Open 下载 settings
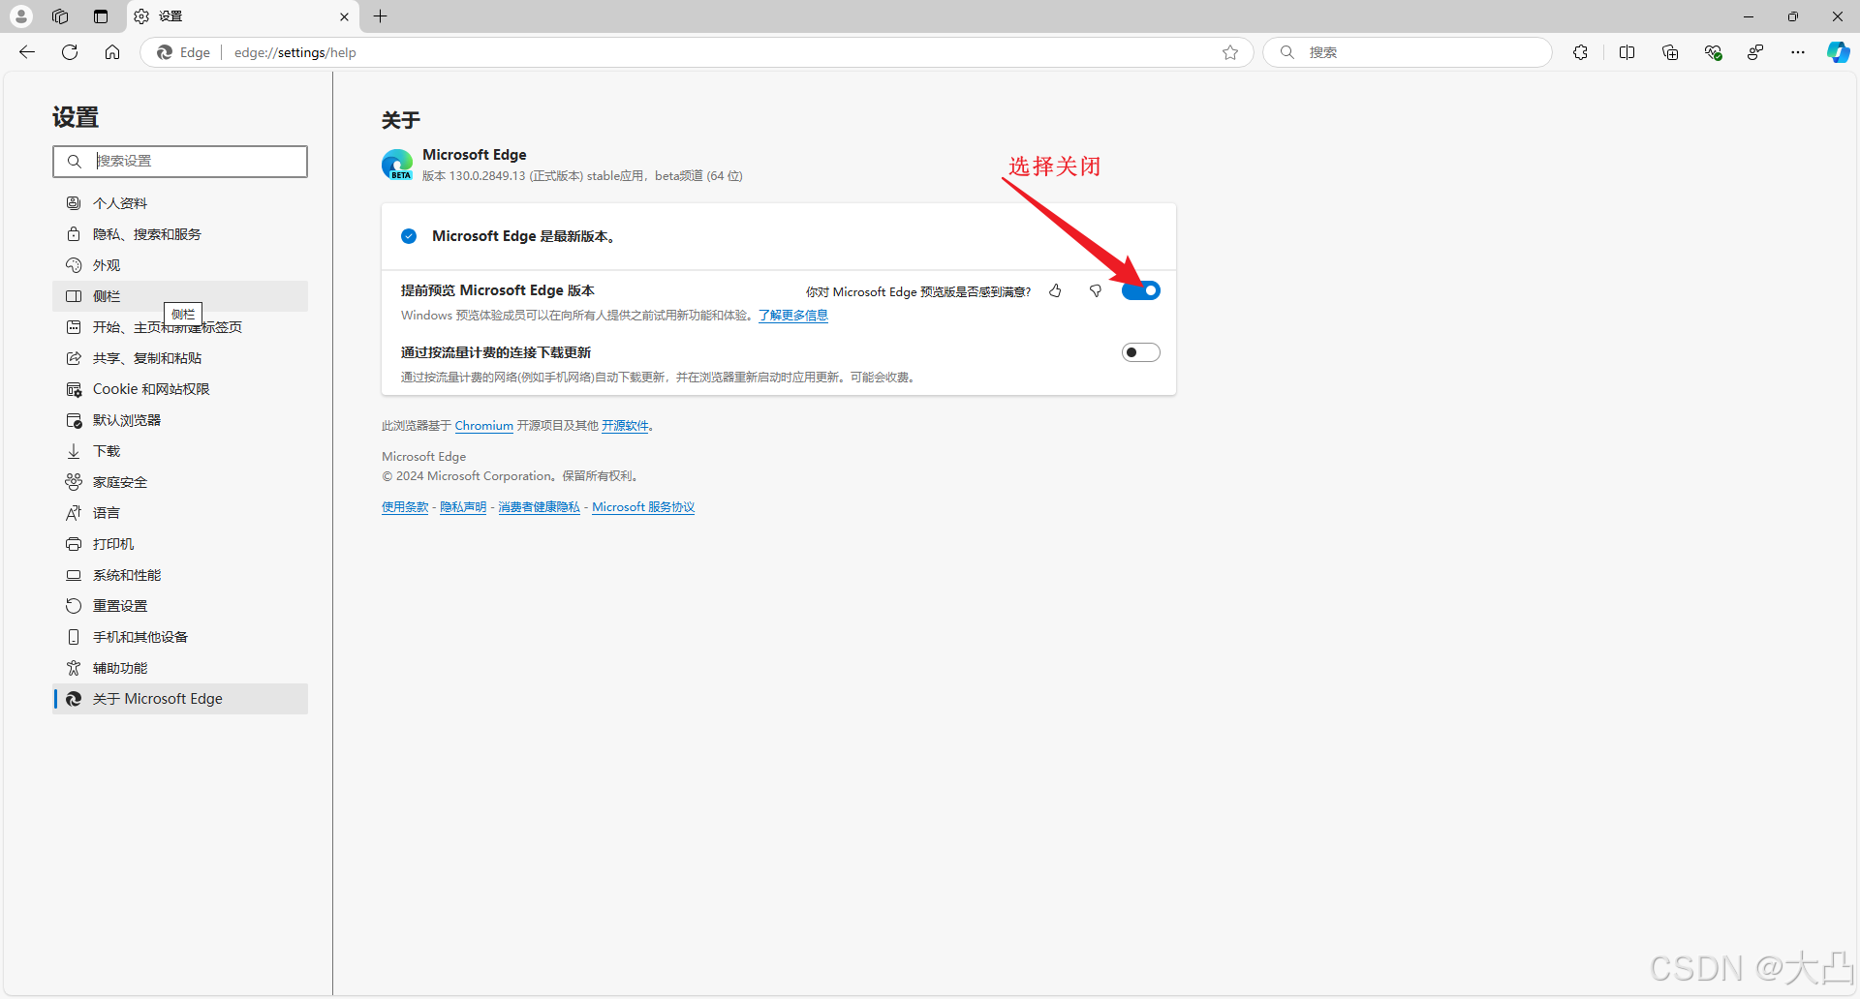 [180, 451]
